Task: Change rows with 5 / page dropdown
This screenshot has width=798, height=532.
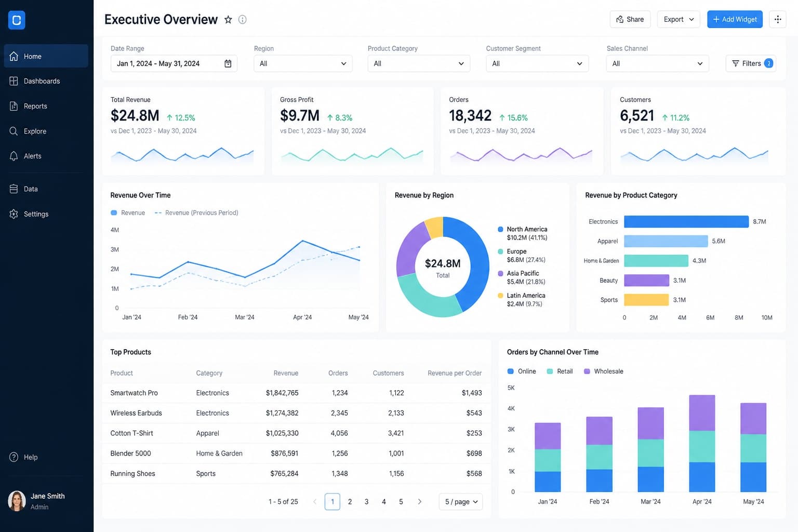Action: point(461,501)
